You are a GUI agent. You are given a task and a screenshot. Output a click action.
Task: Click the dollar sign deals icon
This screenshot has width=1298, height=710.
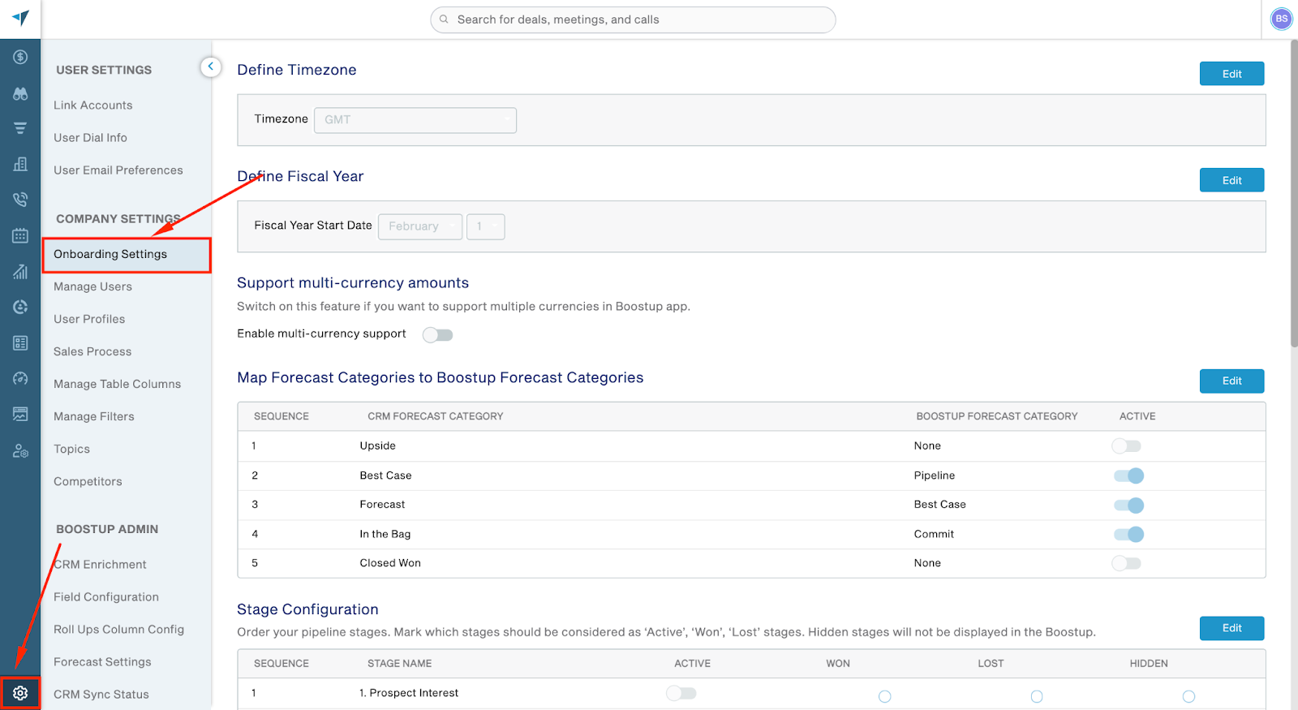click(x=20, y=57)
